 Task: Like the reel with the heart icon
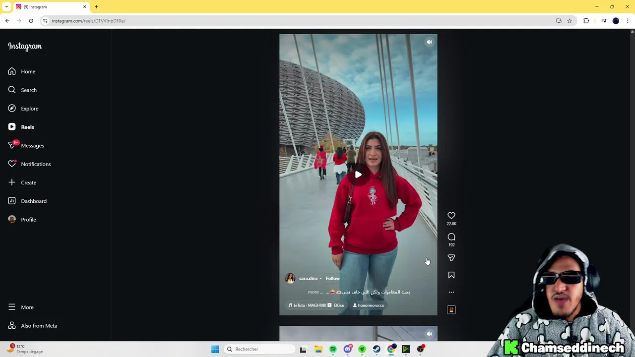click(x=451, y=216)
